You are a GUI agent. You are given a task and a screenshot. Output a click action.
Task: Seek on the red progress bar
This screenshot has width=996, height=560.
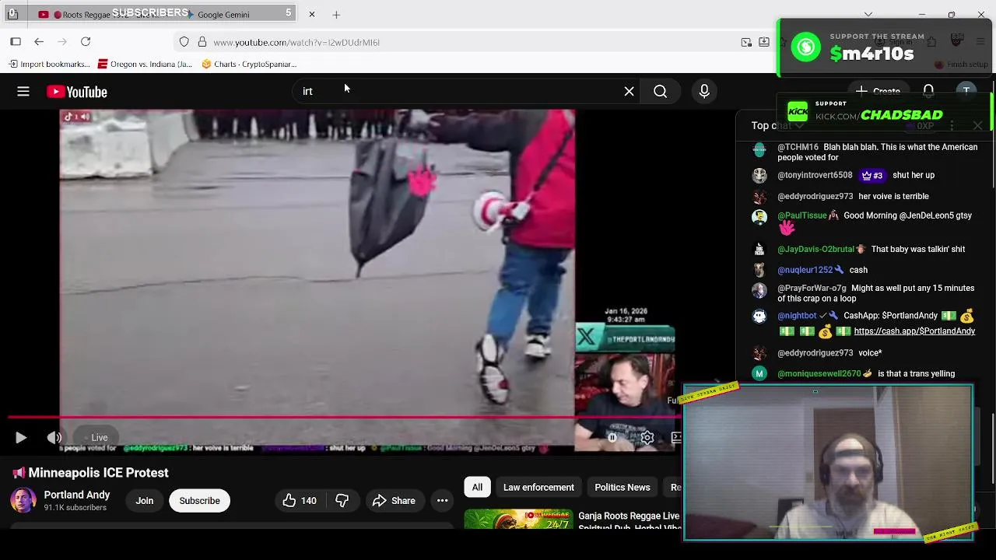pyautogui.click(x=342, y=418)
